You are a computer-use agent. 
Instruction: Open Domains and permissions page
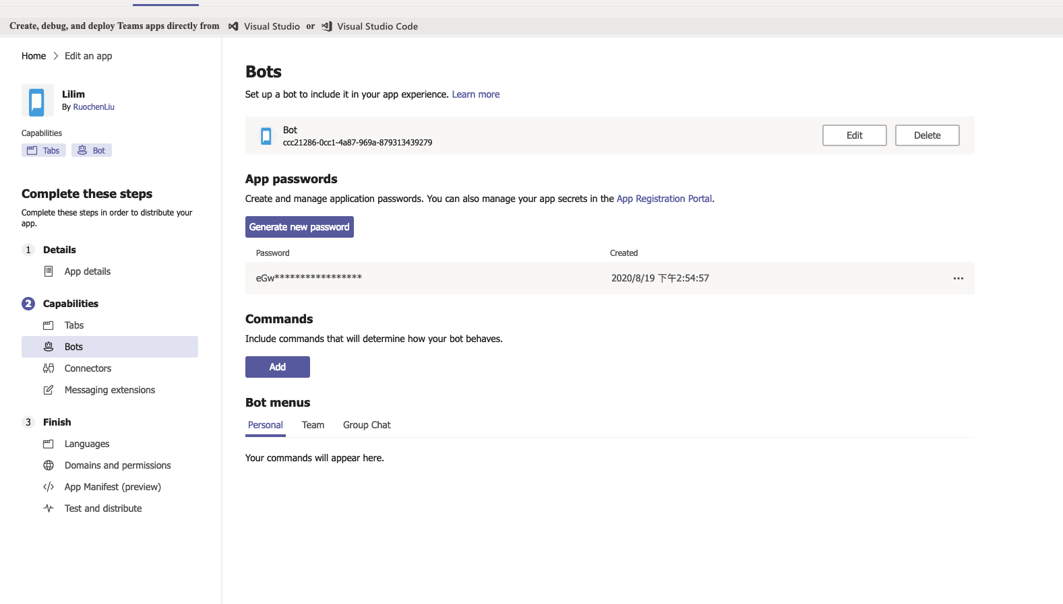click(117, 465)
